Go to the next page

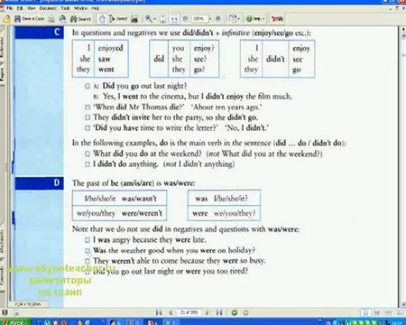(x=208, y=312)
